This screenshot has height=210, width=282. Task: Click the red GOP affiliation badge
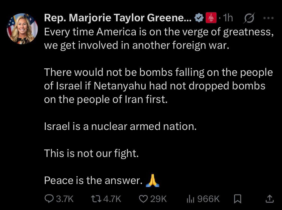tap(211, 18)
